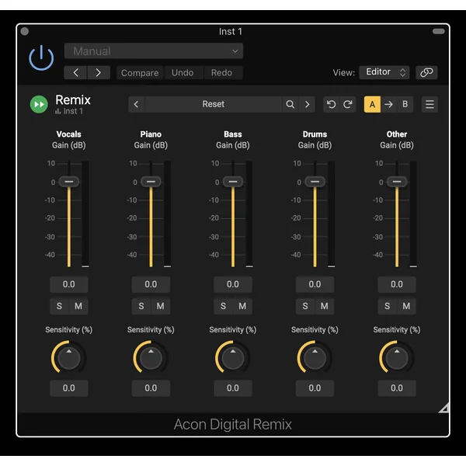Click the Vocals channel label
Screen dimensions: 466x466
pyautogui.click(x=69, y=134)
